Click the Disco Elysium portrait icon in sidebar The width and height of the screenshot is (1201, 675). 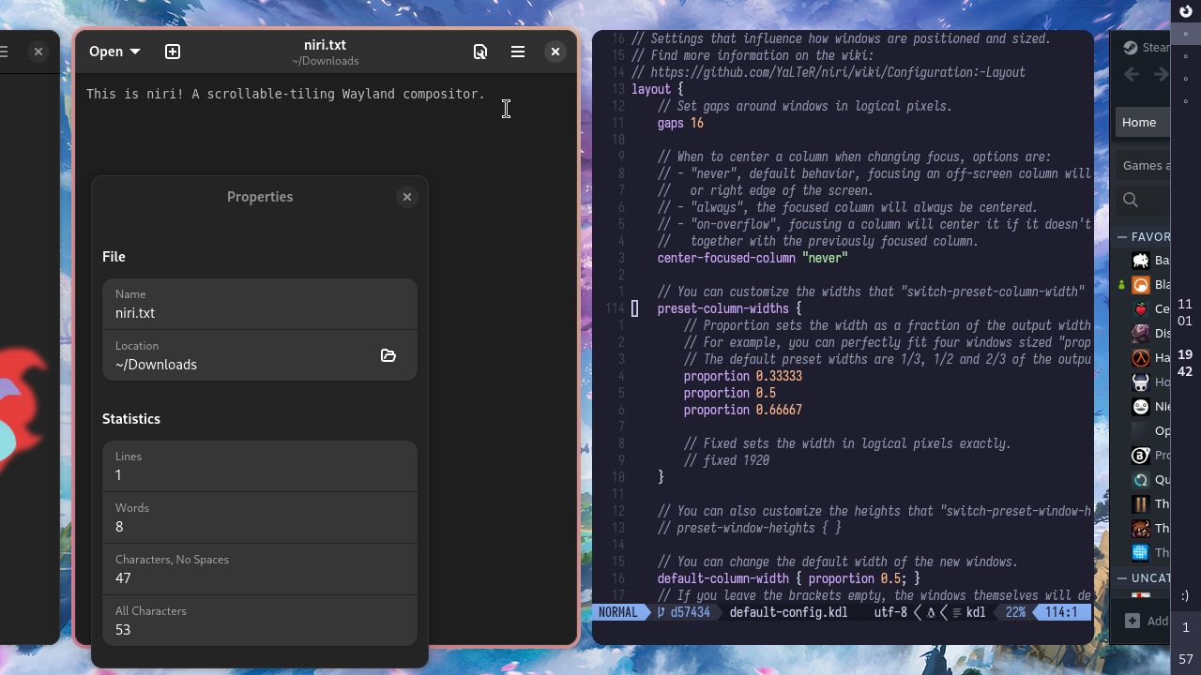[x=1140, y=333]
